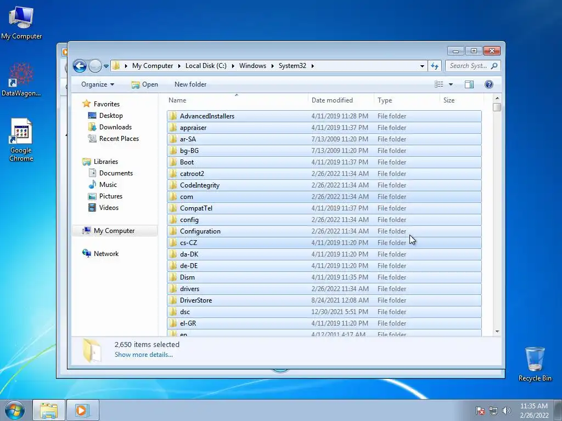Select the catroot2 folder
The height and width of the screenshot is (421, 562).
pos(324,174)
